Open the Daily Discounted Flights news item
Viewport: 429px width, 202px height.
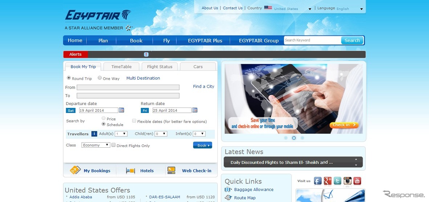point(282,162)
